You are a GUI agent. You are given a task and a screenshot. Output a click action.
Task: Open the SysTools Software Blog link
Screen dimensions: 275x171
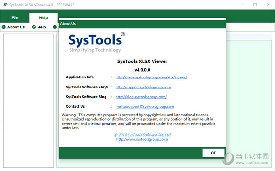click(141, 97)
